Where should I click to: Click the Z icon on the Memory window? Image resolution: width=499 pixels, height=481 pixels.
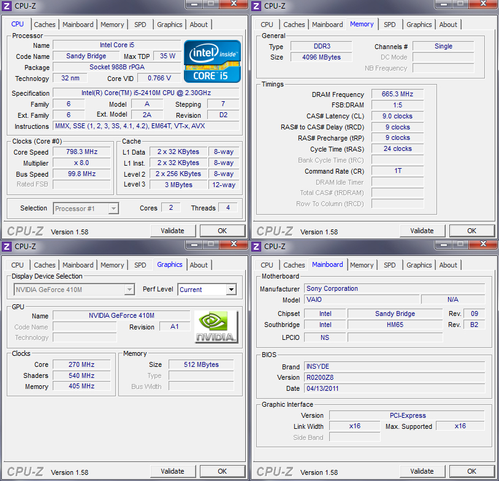coord(257,6)
